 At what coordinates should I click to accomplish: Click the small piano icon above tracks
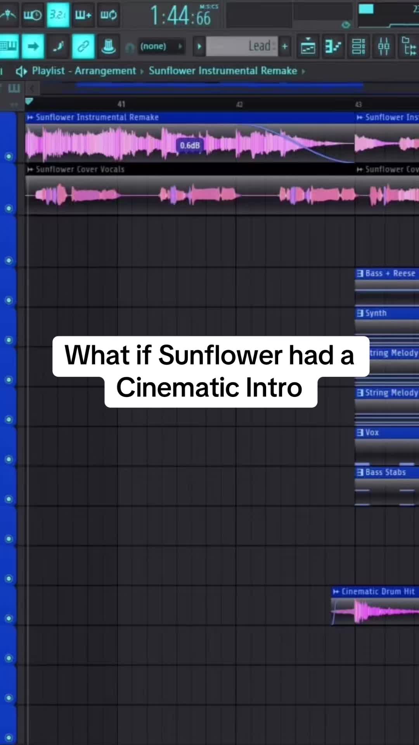tap(14, 88)
